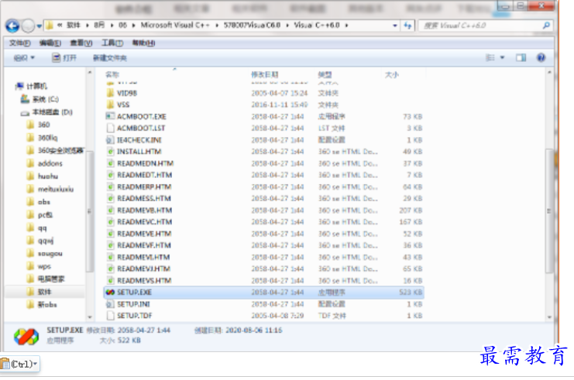Click the READMEDN.HTM file icon
The height and width of the screenshot is (380, 574).
[110, 163]
